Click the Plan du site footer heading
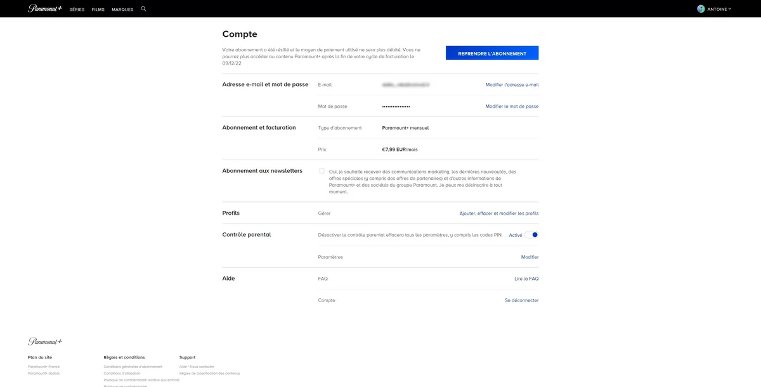 pyautogui.click(x=40, y=357)
